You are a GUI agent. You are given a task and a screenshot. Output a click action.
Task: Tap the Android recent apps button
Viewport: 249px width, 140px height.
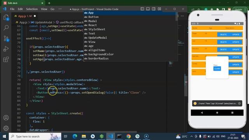(x=232, y=112)
